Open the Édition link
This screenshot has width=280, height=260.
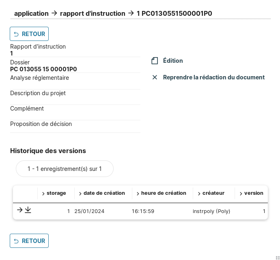[x=173, y=61]
